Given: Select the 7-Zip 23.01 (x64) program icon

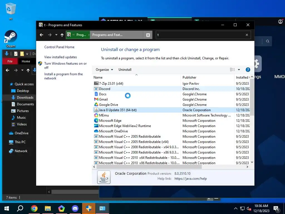Looking at the screenshot, I should point(96,83).
